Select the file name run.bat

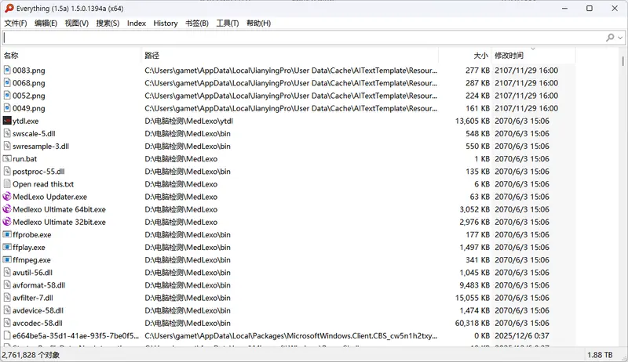pyautogui.click(x=25, y=158)
